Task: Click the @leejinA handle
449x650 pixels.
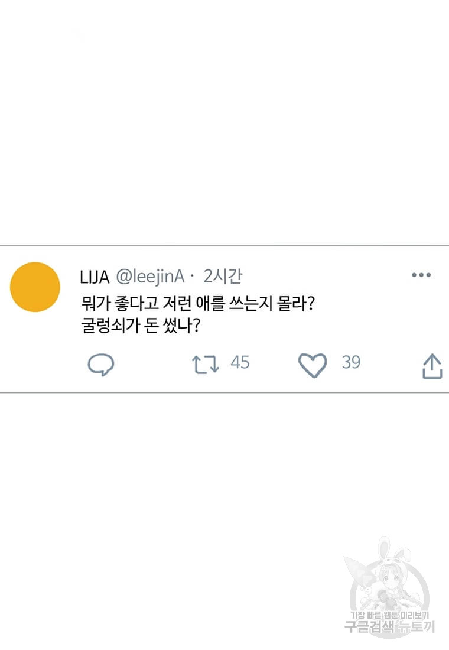Action: tap(150, 277)
